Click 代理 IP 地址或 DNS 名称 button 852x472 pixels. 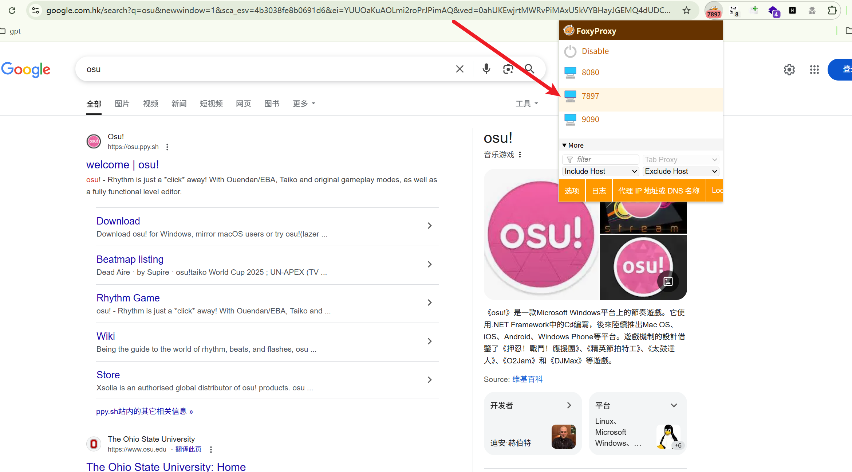659,191
